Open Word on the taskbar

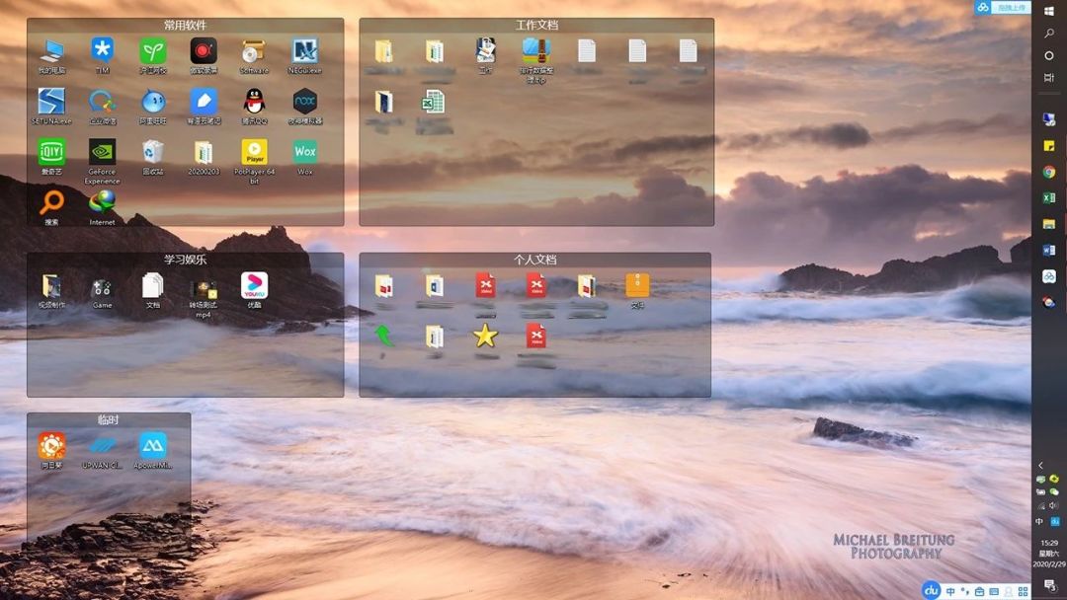tap(1048, 250)
